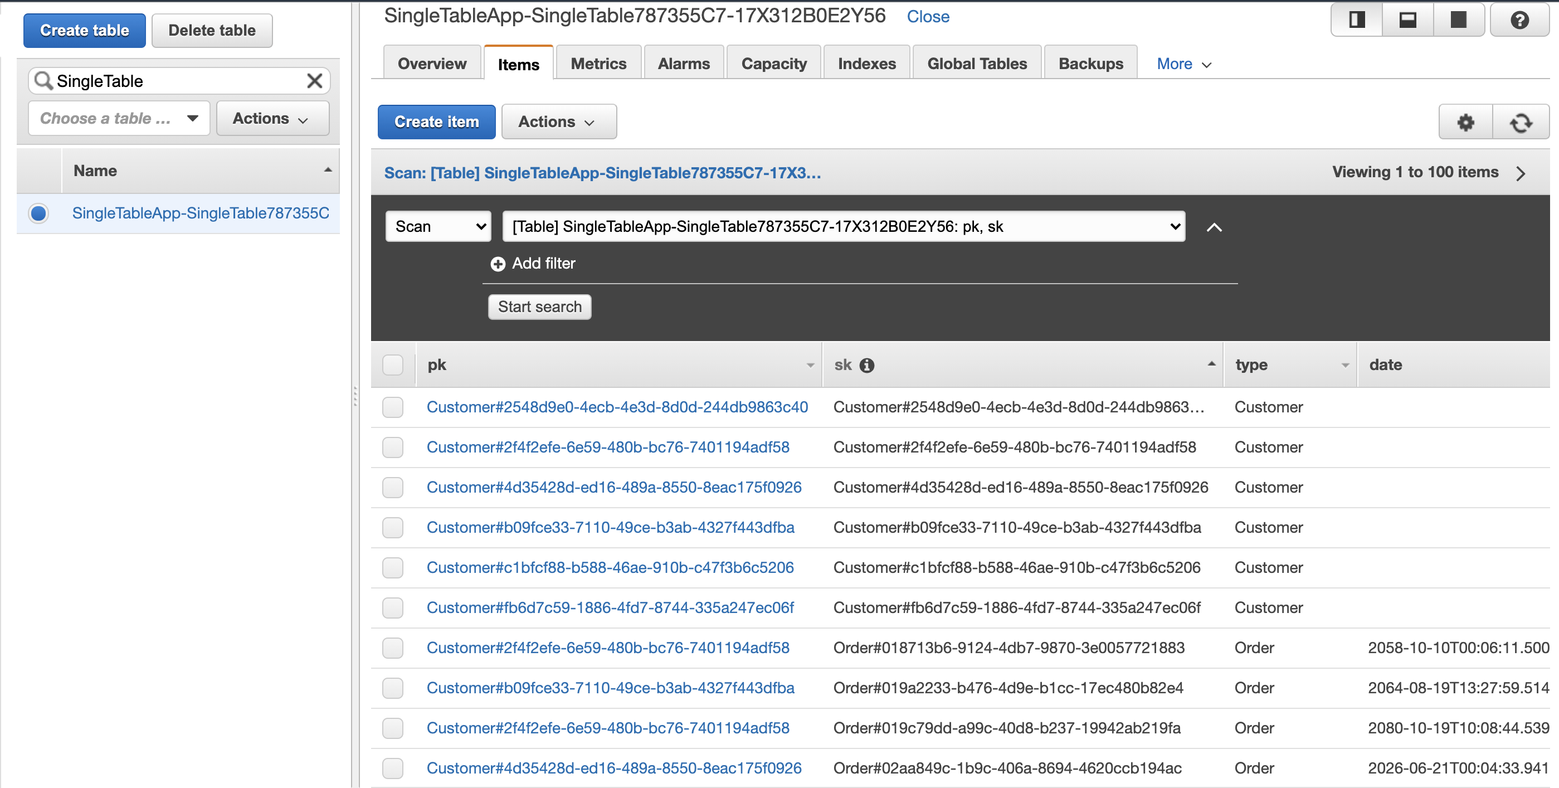Go to next page of items arrow
1559x788 pixels.
click(x=1521, y=174)
